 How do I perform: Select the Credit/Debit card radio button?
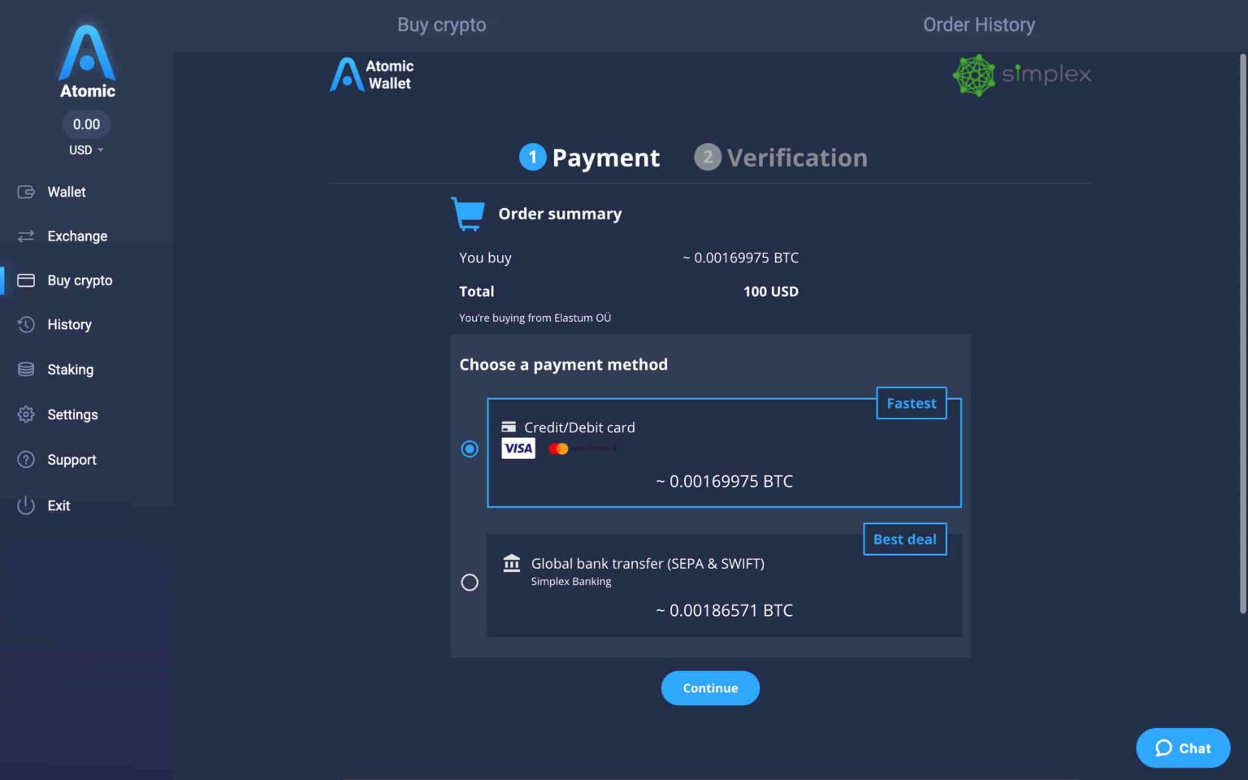(x=470, y=448)
